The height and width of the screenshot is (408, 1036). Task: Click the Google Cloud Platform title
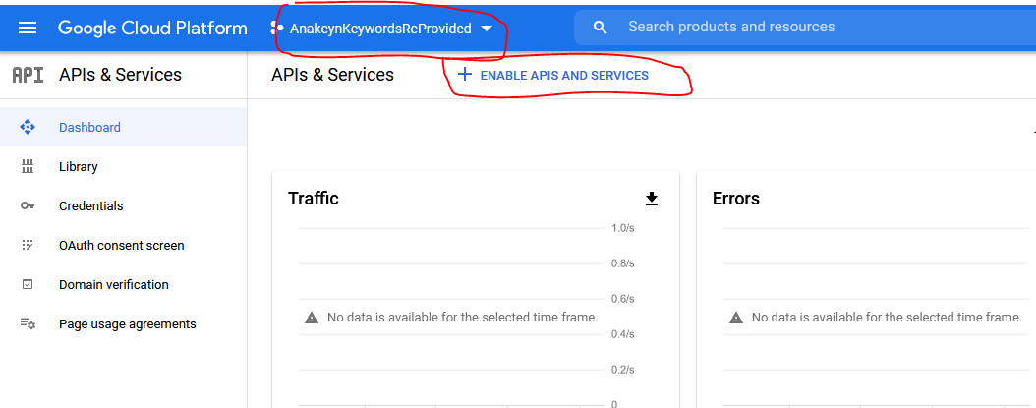point(152,28)
